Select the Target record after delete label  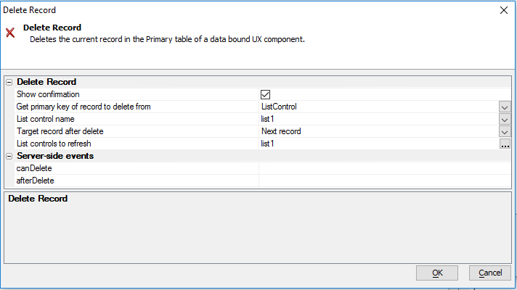60,131
